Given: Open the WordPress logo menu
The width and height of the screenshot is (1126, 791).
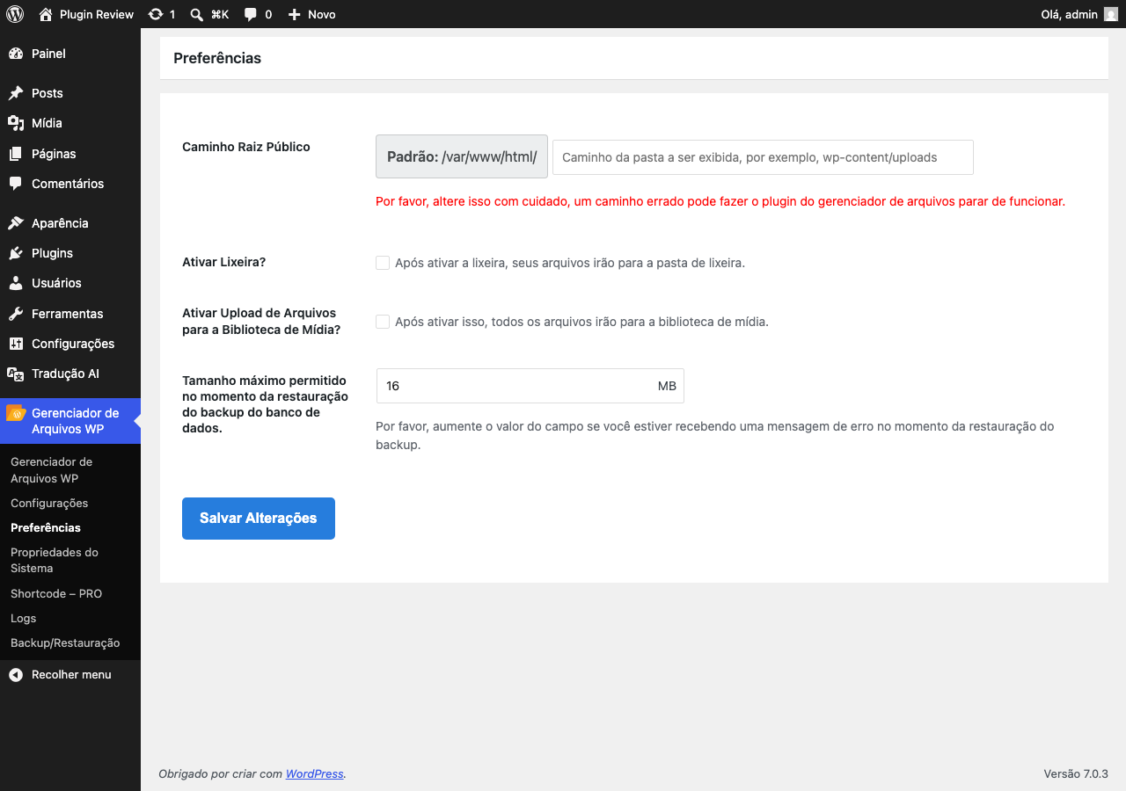Looking at the screenshot, I should coord(15,14).
